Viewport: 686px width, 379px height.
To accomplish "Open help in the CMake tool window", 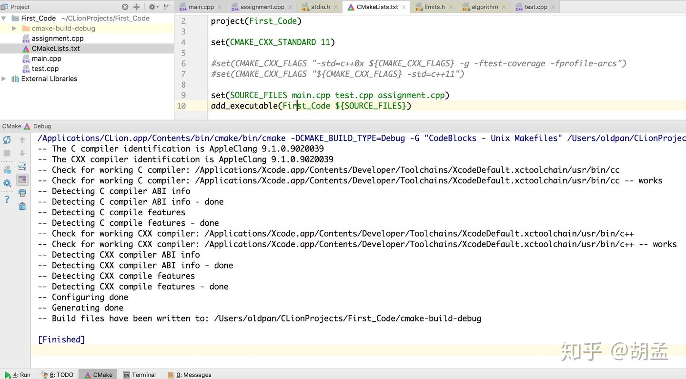I will 7,199.
